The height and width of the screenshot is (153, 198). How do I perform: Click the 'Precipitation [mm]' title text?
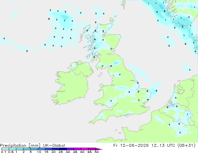tap(20, 146)
